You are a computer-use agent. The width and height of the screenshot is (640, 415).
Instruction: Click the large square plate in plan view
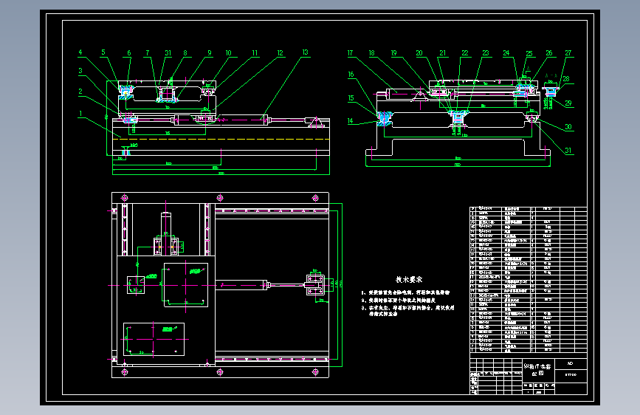186,285
